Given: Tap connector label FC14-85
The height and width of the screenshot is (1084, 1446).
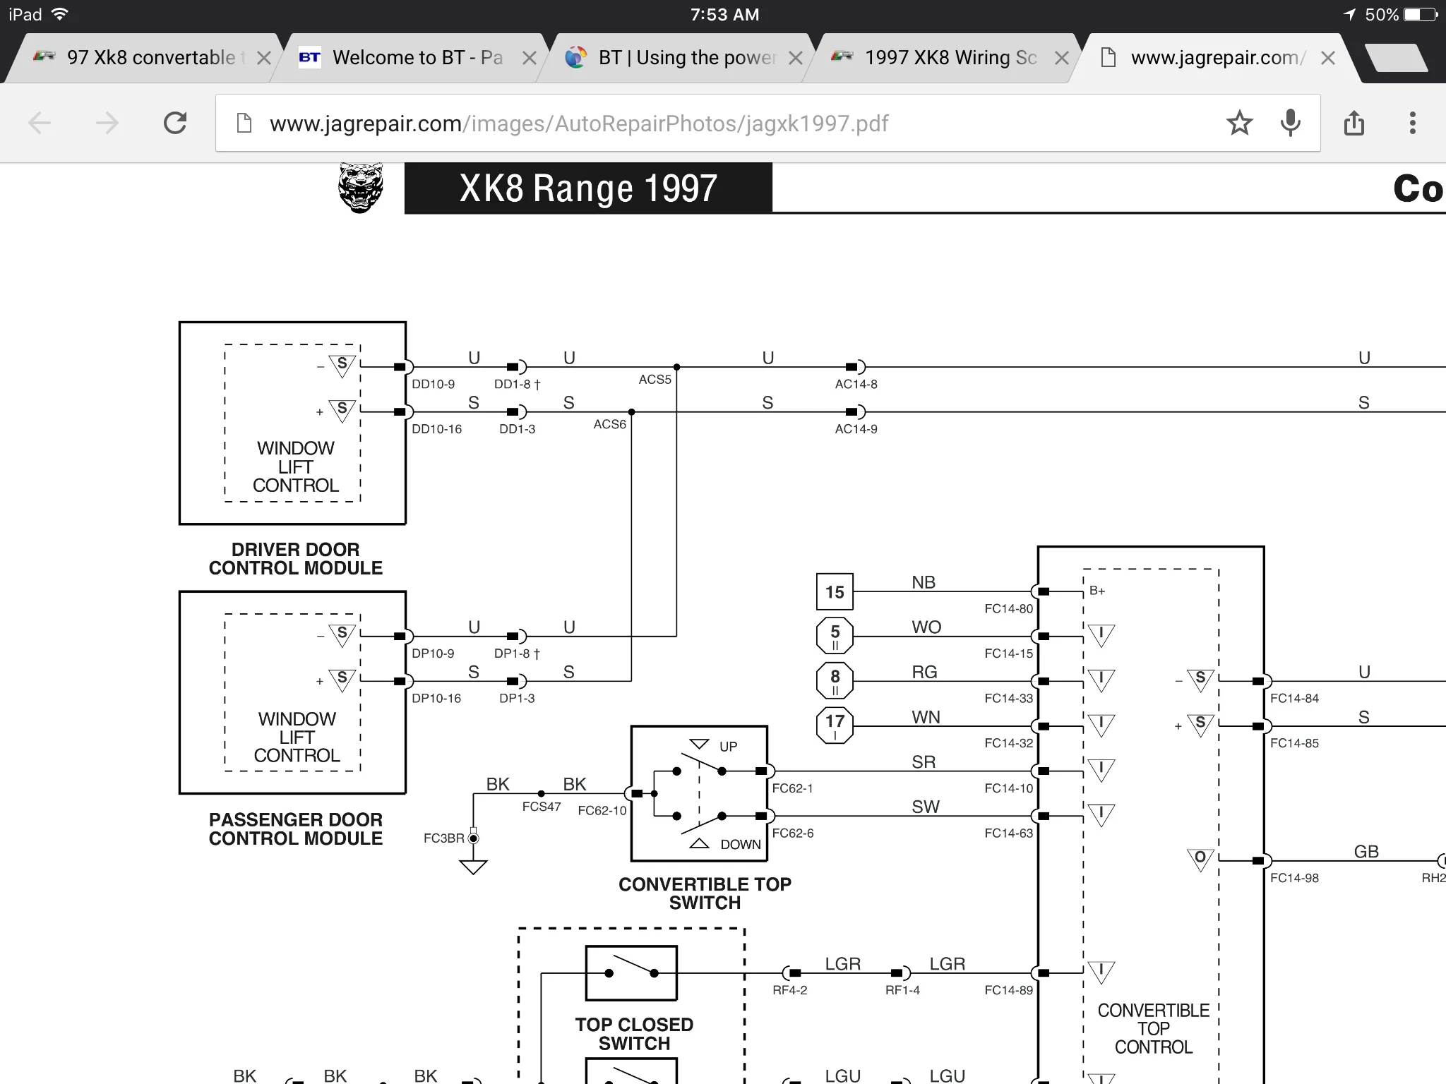Looking at the screenshot, I should [1294, 743].
